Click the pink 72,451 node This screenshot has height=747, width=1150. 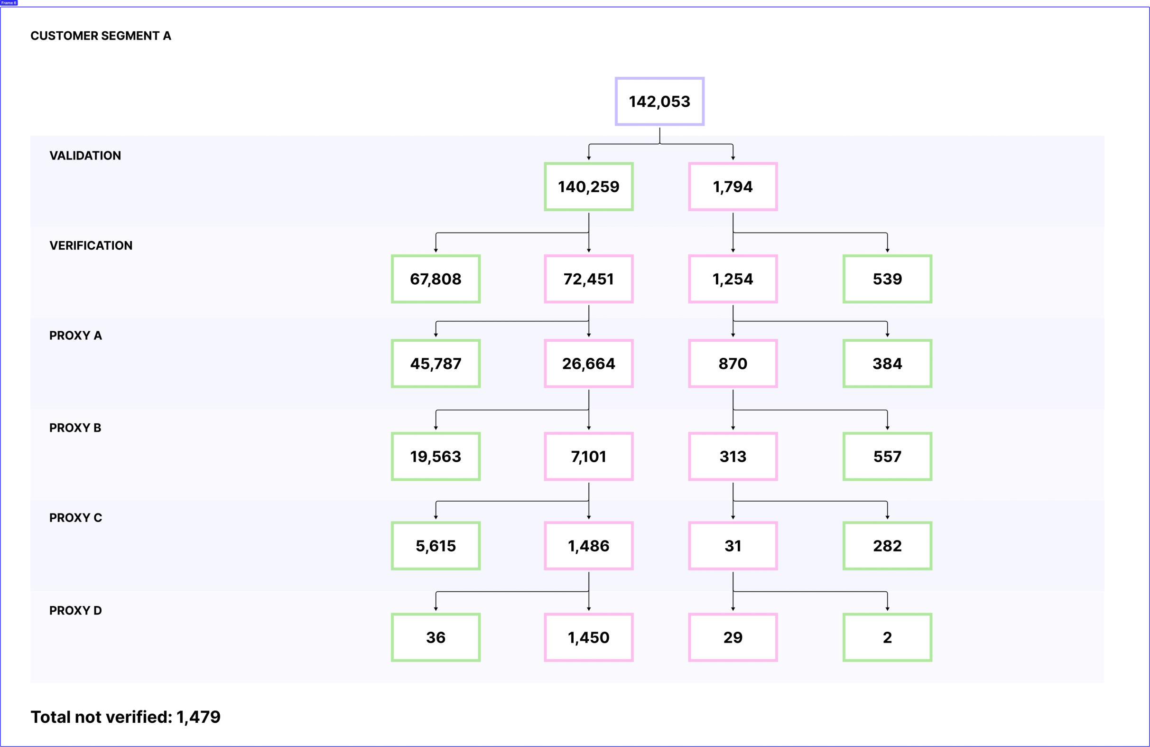(588, 279)
